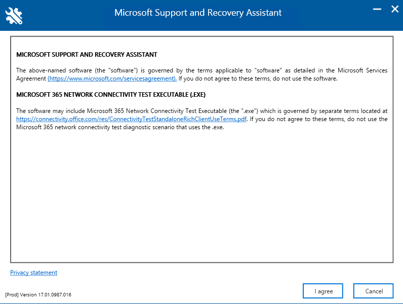The width and height of the screenshot is (403, 304).
Task: Minimize the Support and Recovery Assistant window
Action: coord(376,9)
